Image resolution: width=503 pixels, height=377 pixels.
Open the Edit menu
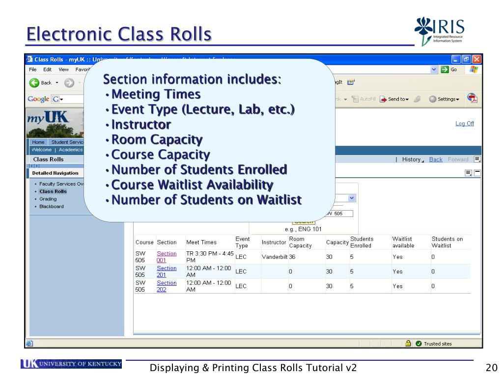(x=48, y=70)
